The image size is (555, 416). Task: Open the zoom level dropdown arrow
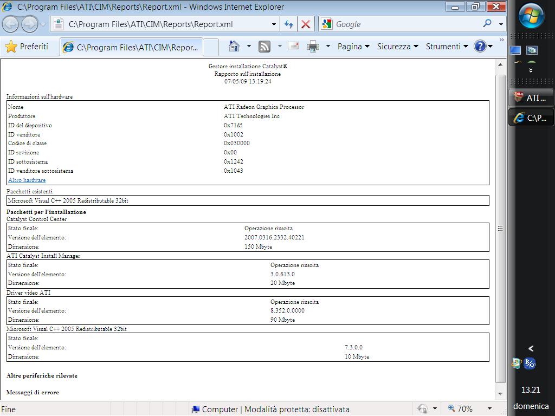click(489, 409)
